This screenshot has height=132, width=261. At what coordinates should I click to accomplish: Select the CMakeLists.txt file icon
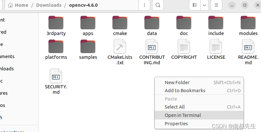coord(120,46)
